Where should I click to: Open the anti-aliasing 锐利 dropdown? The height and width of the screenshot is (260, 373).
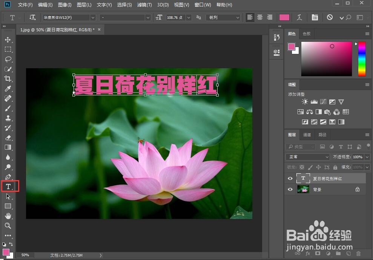click(x=223, y=18)
